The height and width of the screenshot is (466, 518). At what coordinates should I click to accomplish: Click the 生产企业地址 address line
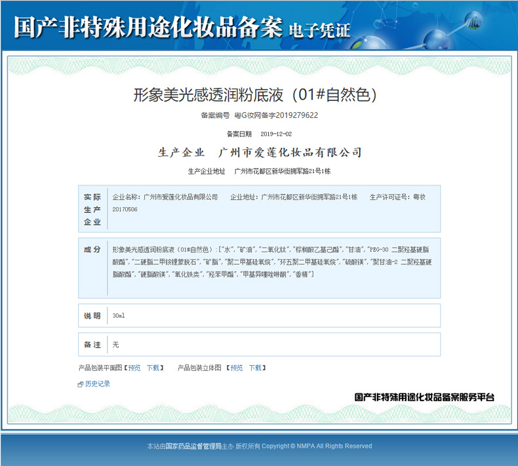pyautogui.click(x=260, y=171)
